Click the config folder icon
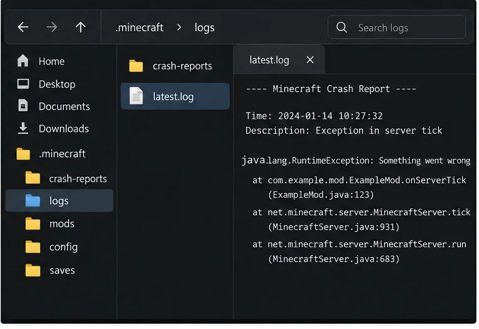 [33, 247]
